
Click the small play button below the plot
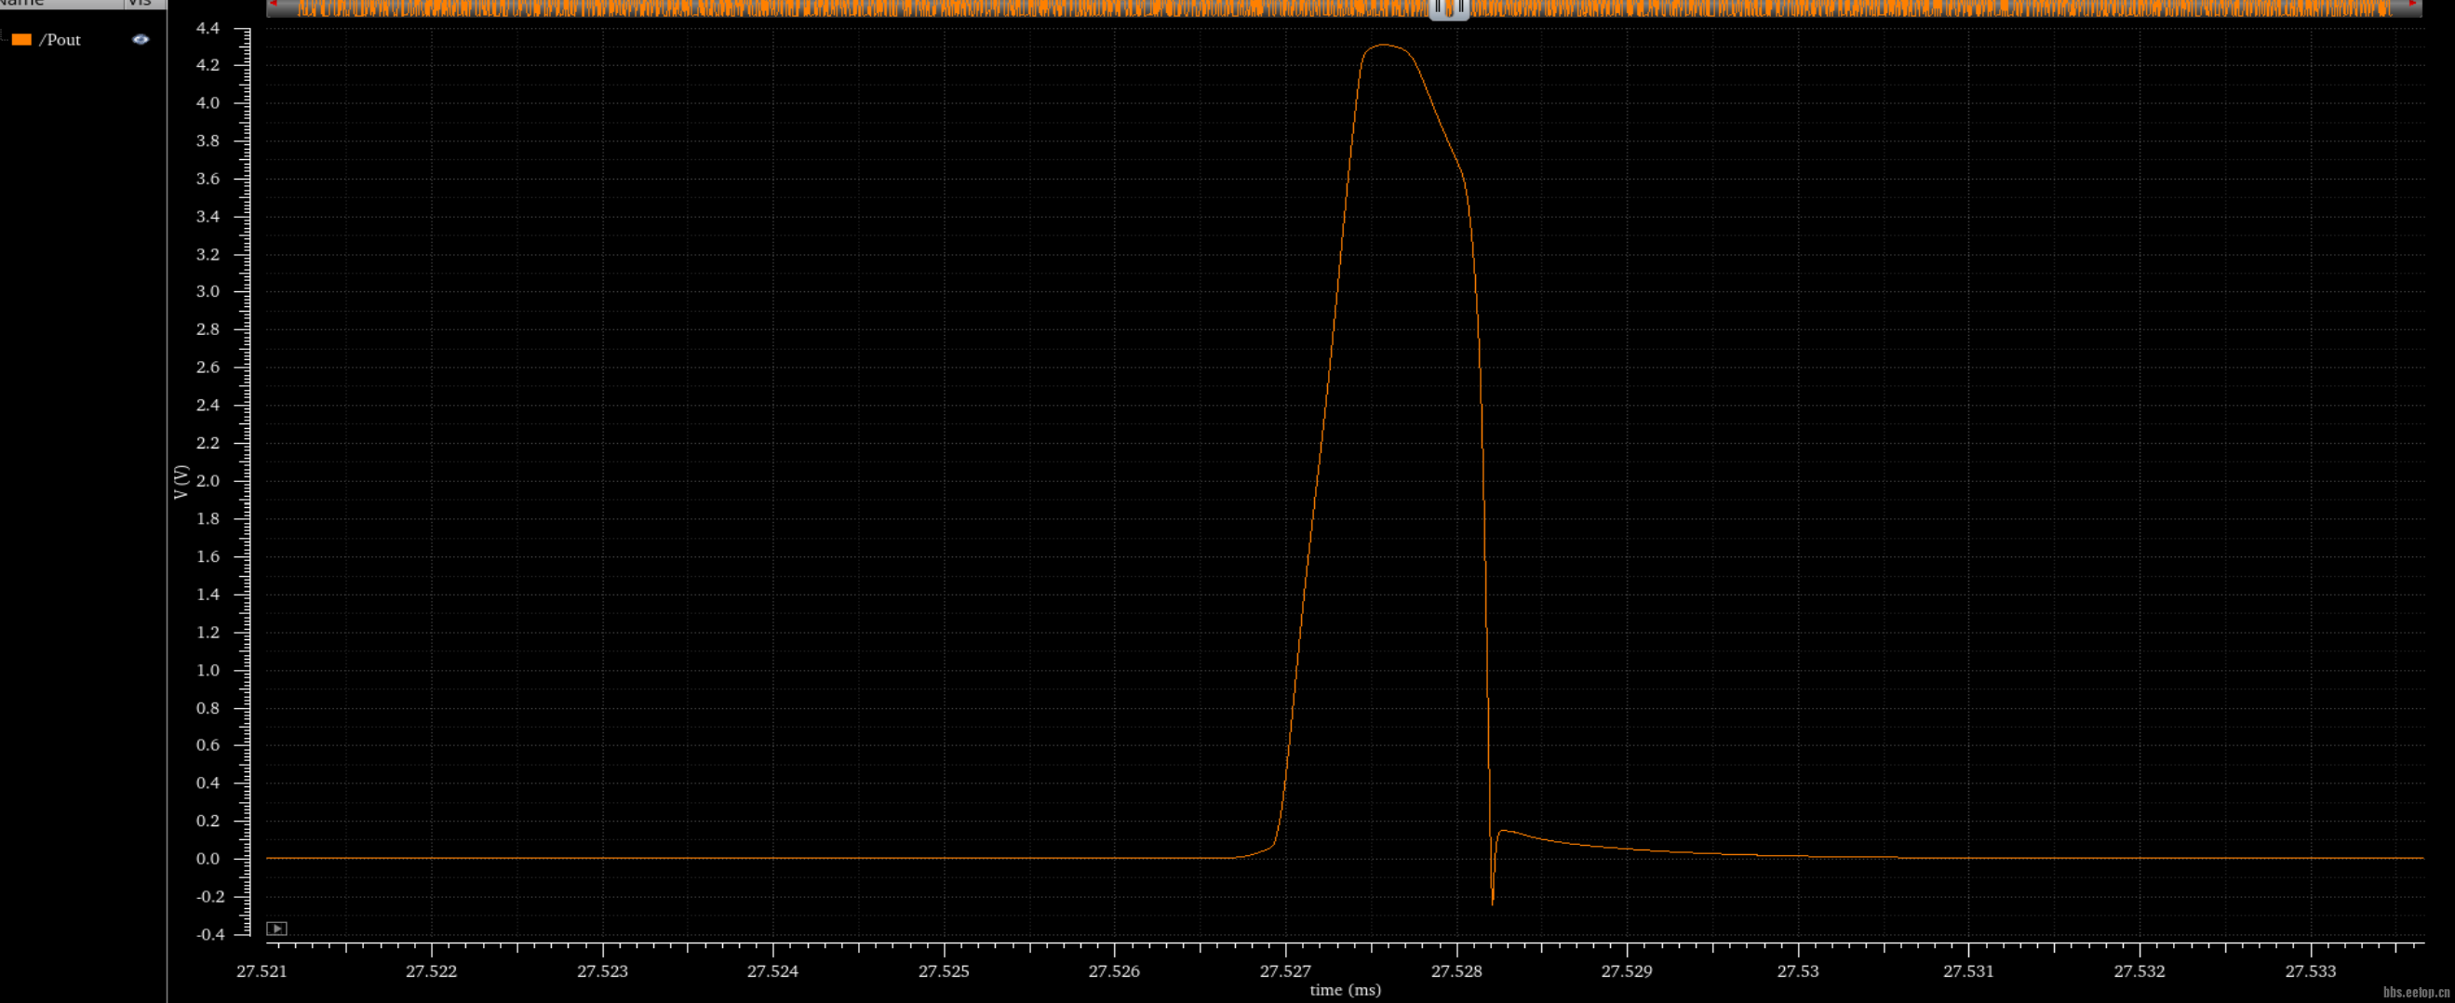click(x=276, y=928)
